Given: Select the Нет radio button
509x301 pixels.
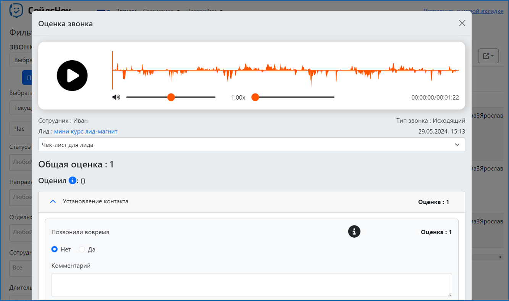Looking at the screenshot, I should click(x=55, y=249).
